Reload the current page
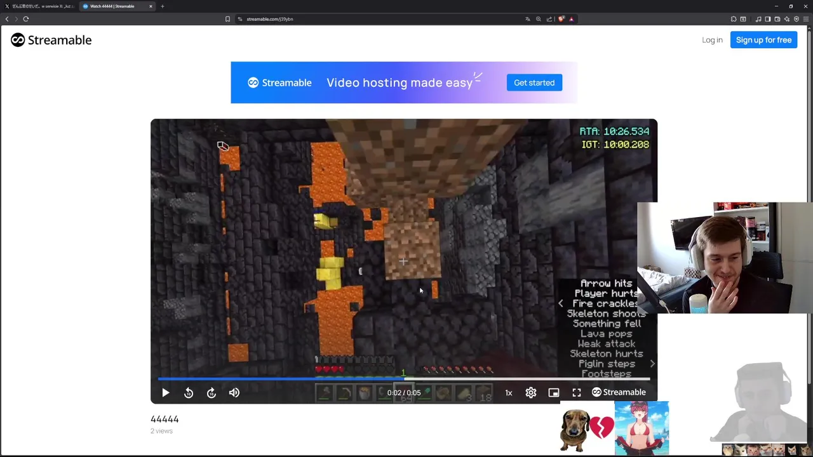Screen dimensions: 813x457 pyautogui.click(x=26, y=19)
